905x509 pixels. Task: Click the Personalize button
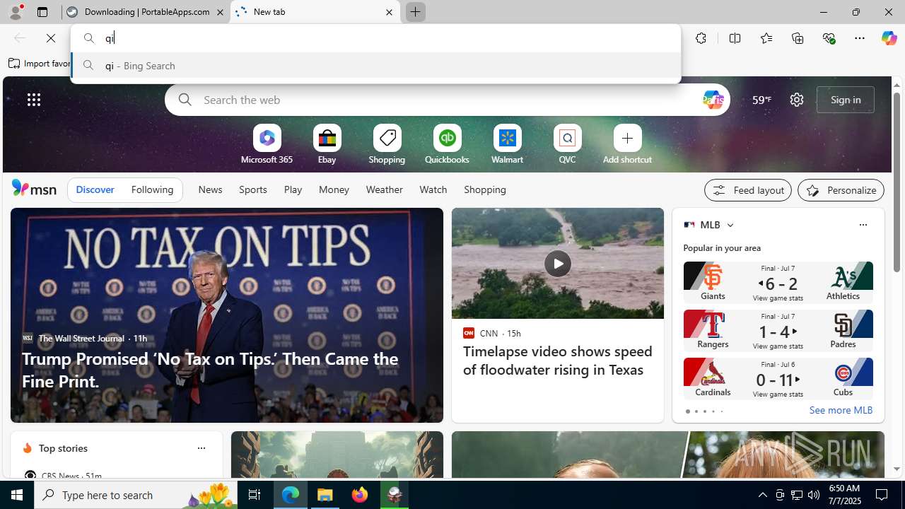(x=841, y=190)
